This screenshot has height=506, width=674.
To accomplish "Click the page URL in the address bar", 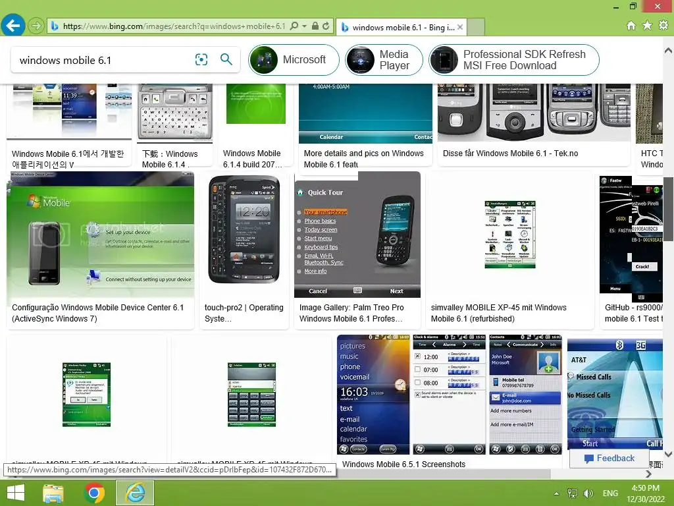I will tap(174, 26).
